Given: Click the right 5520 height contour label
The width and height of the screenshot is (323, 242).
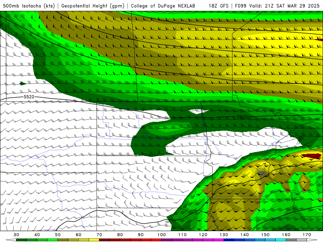Looking at the screenshot, I should tap(242, 117).
